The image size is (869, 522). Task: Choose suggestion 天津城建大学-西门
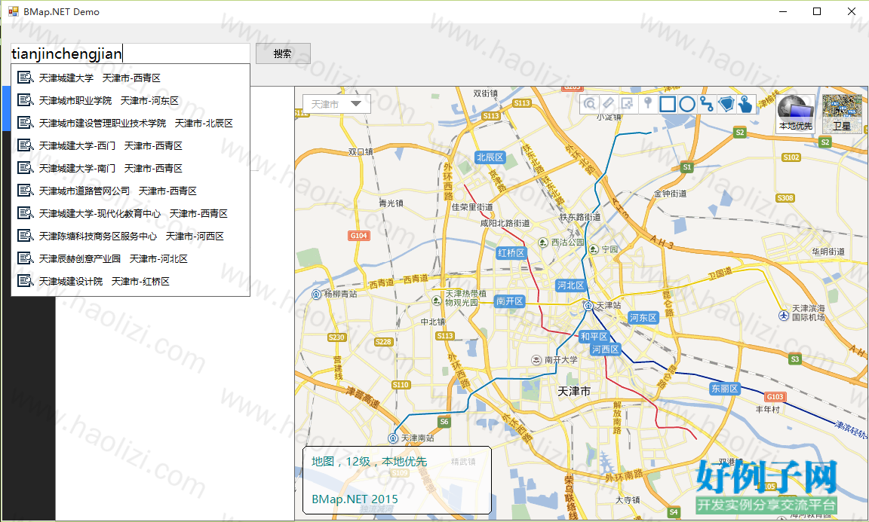click(x=131, y=145)
